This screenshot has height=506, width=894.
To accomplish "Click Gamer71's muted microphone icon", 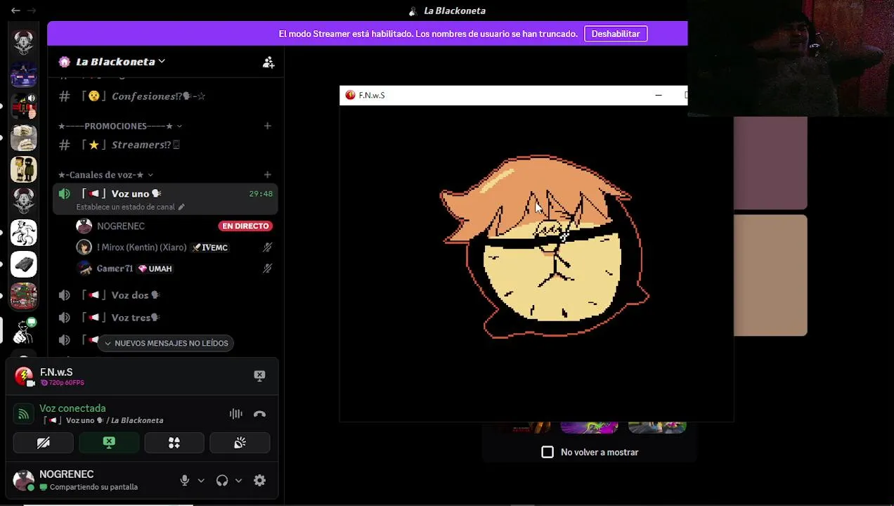I will pyautogui.click(x=267, y=268).
